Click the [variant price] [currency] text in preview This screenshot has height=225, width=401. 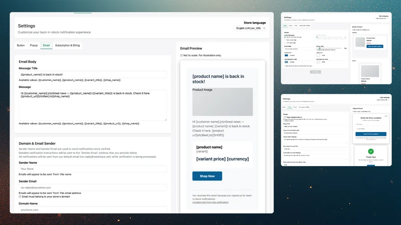(222, 159)
